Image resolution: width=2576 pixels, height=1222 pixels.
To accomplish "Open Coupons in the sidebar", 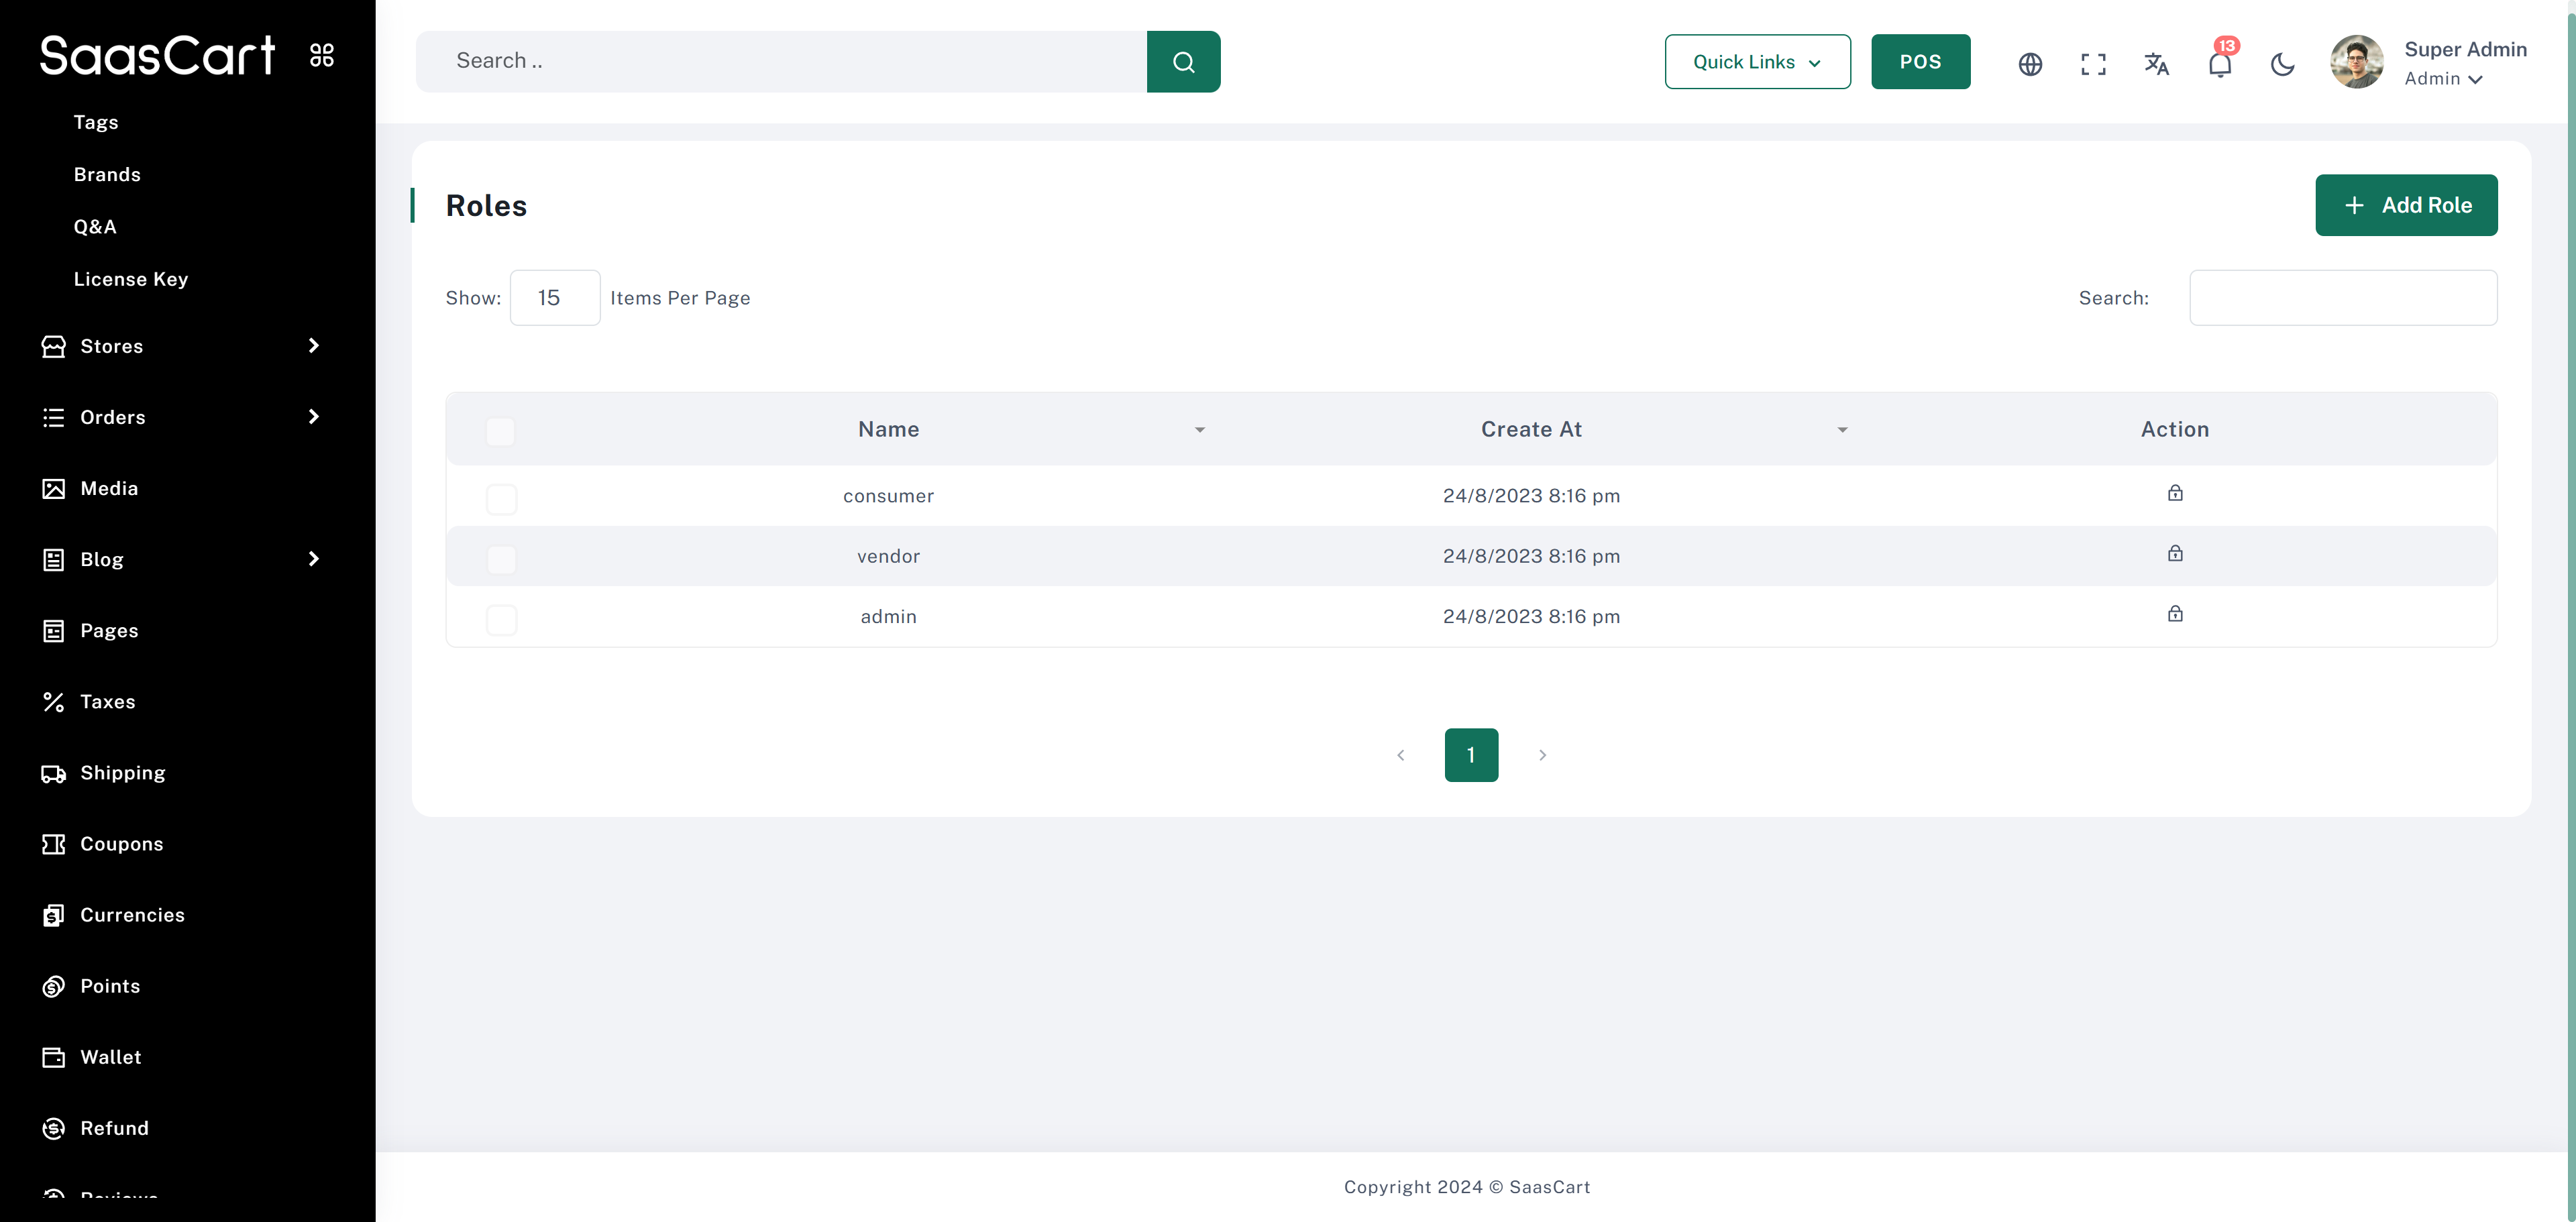I will (121, 844).
